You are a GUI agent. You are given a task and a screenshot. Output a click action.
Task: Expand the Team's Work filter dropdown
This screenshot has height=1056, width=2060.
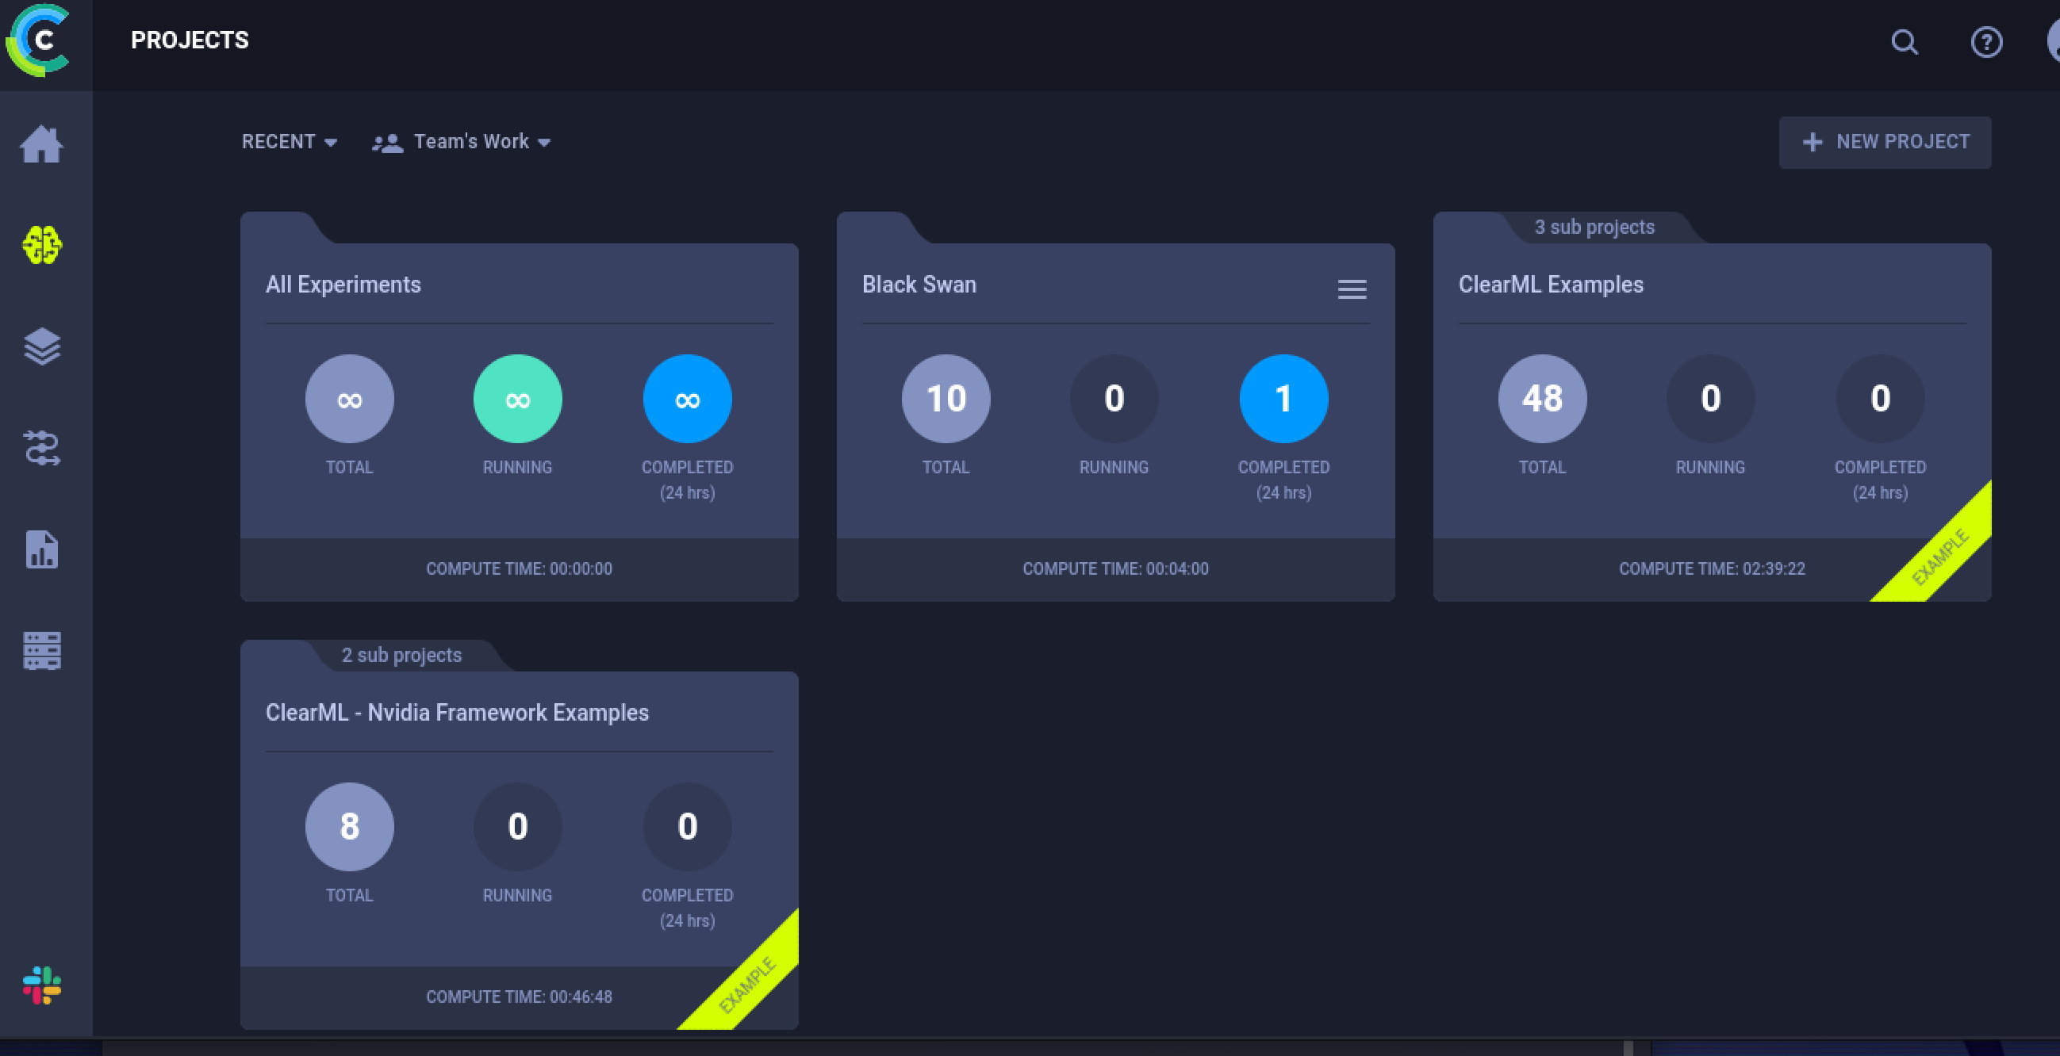tap(462, 141)
